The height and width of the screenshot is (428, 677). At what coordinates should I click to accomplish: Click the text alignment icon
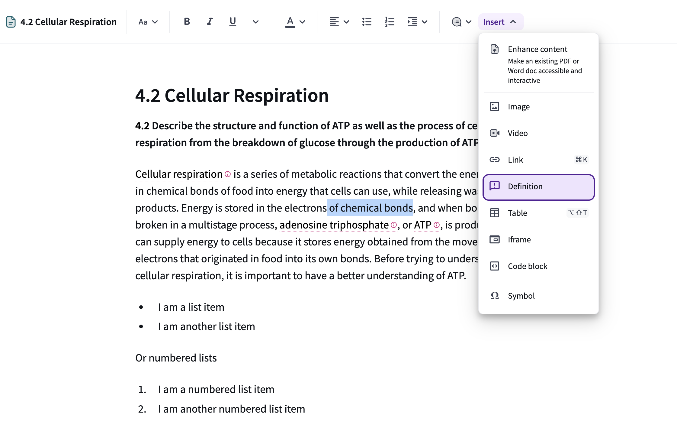point(334,22)
